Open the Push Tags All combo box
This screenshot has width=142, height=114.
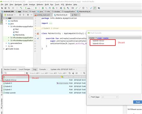[x=110, y=97]
